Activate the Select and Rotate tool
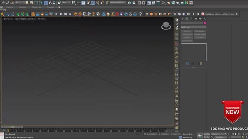Image resolution: width=248 pixels, height=139 pixels. click(50, 3)
